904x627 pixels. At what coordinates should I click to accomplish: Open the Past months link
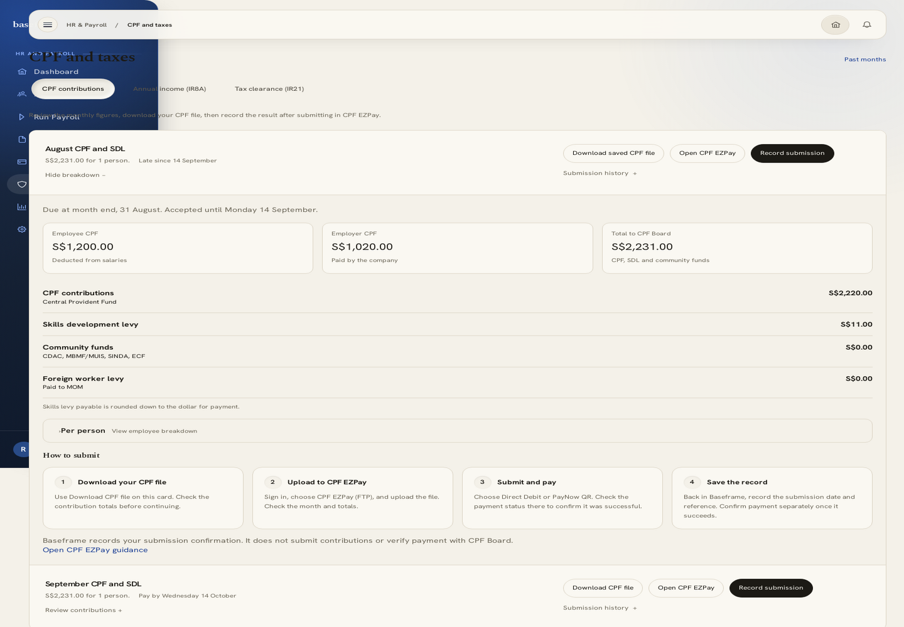click(x=865, y=60)
